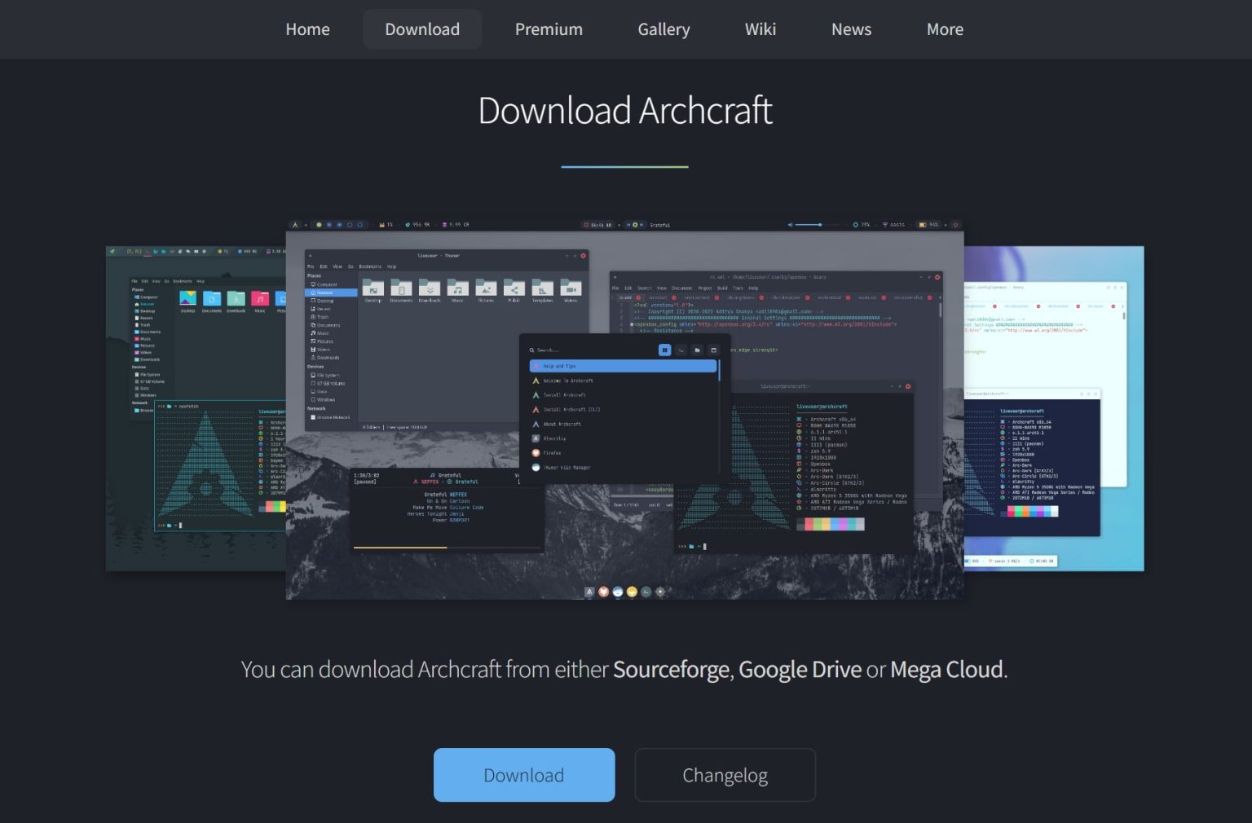Switch to the Gallery navigation tab

663,29
